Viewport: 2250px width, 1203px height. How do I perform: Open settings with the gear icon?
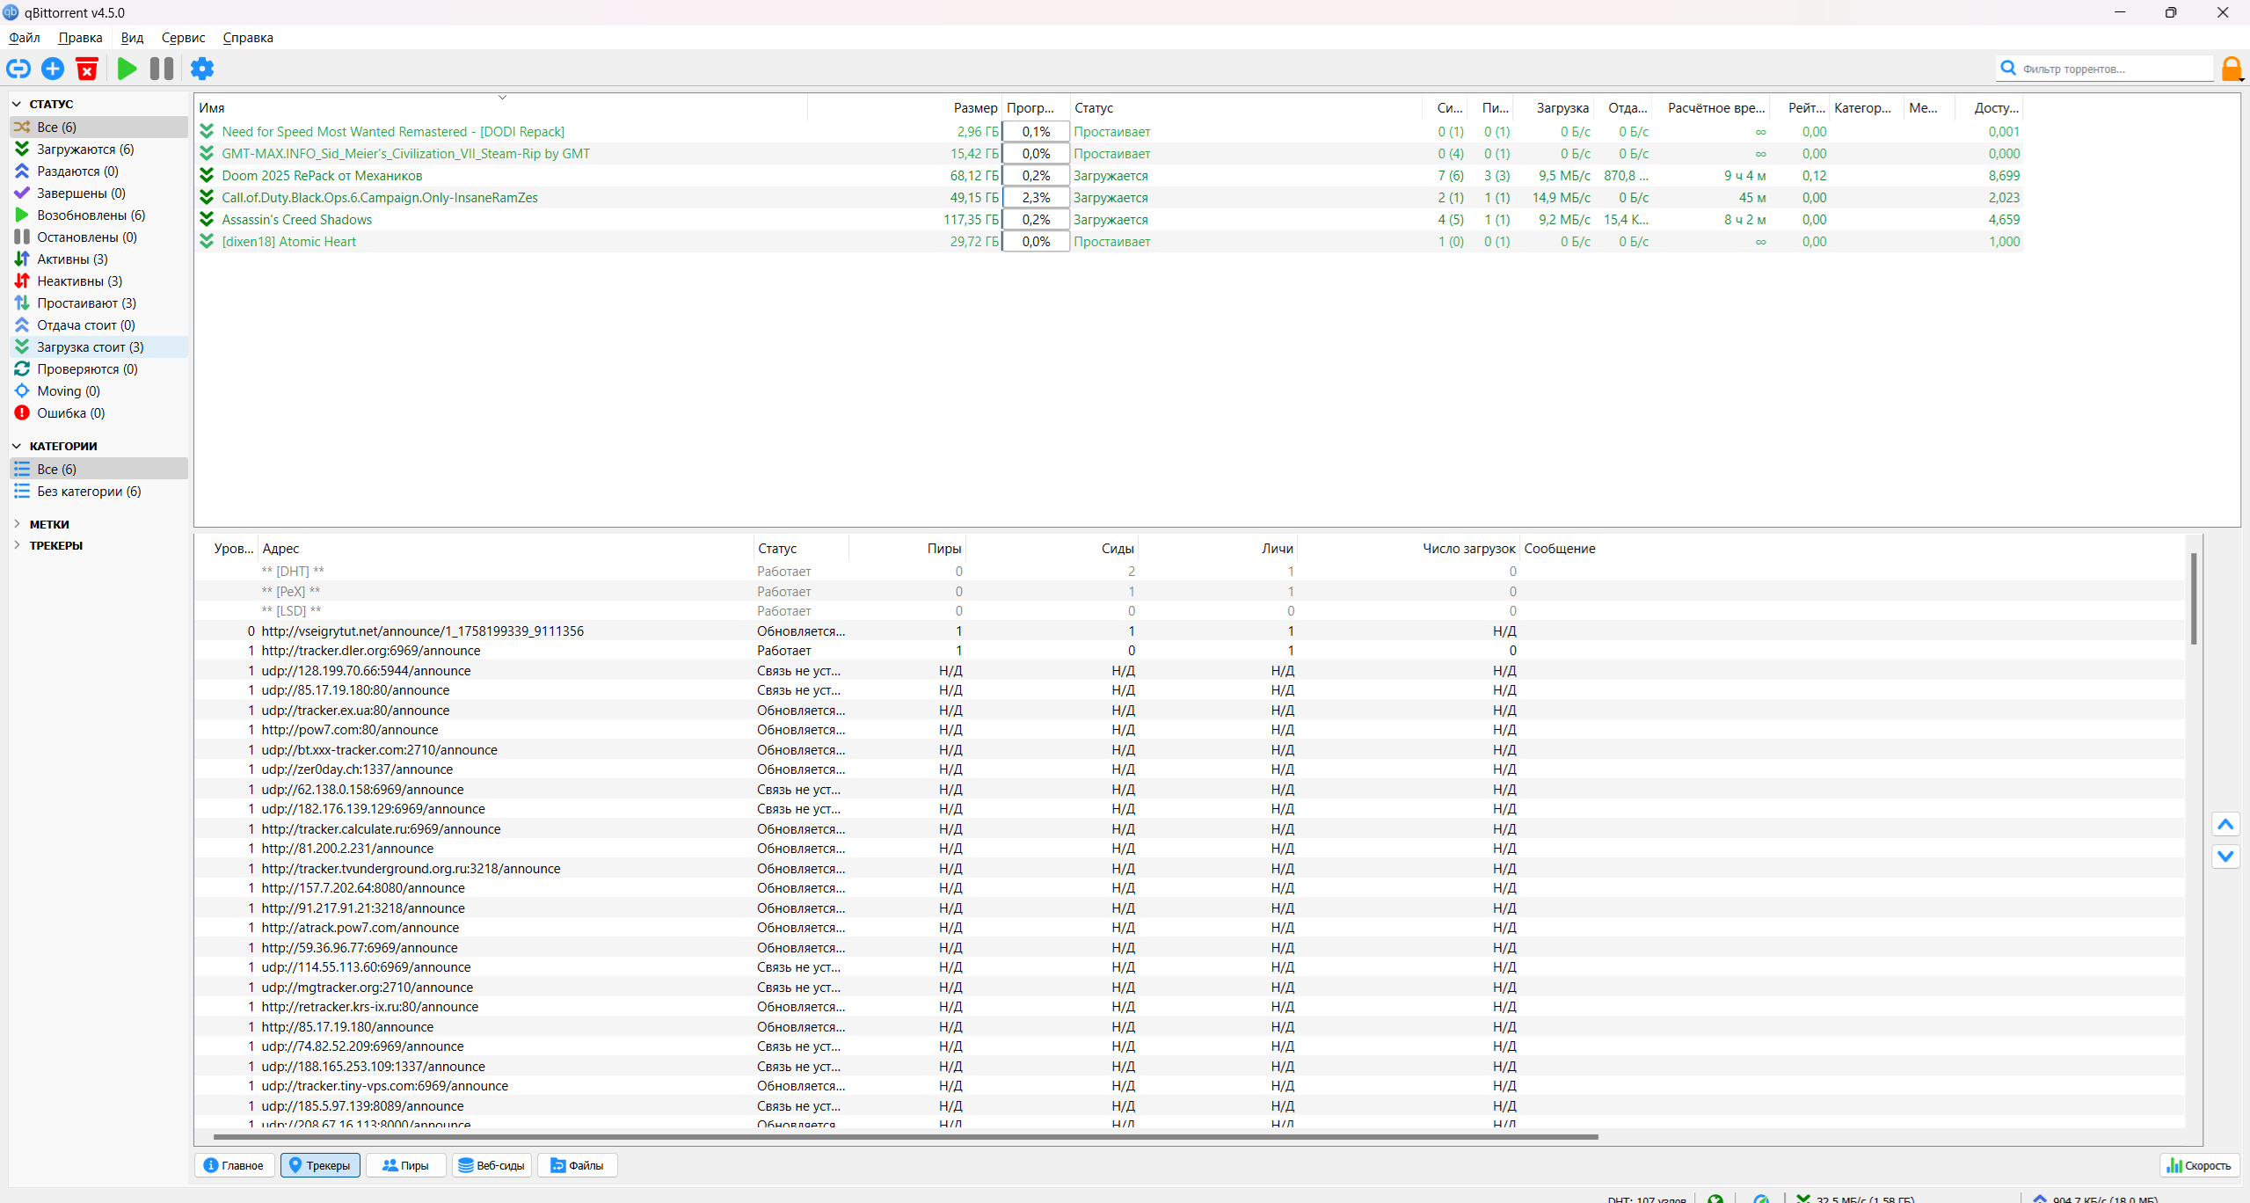202,69
